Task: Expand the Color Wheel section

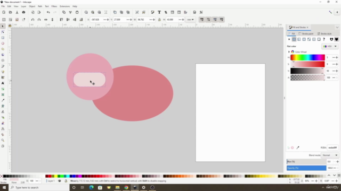Action: 289,52
